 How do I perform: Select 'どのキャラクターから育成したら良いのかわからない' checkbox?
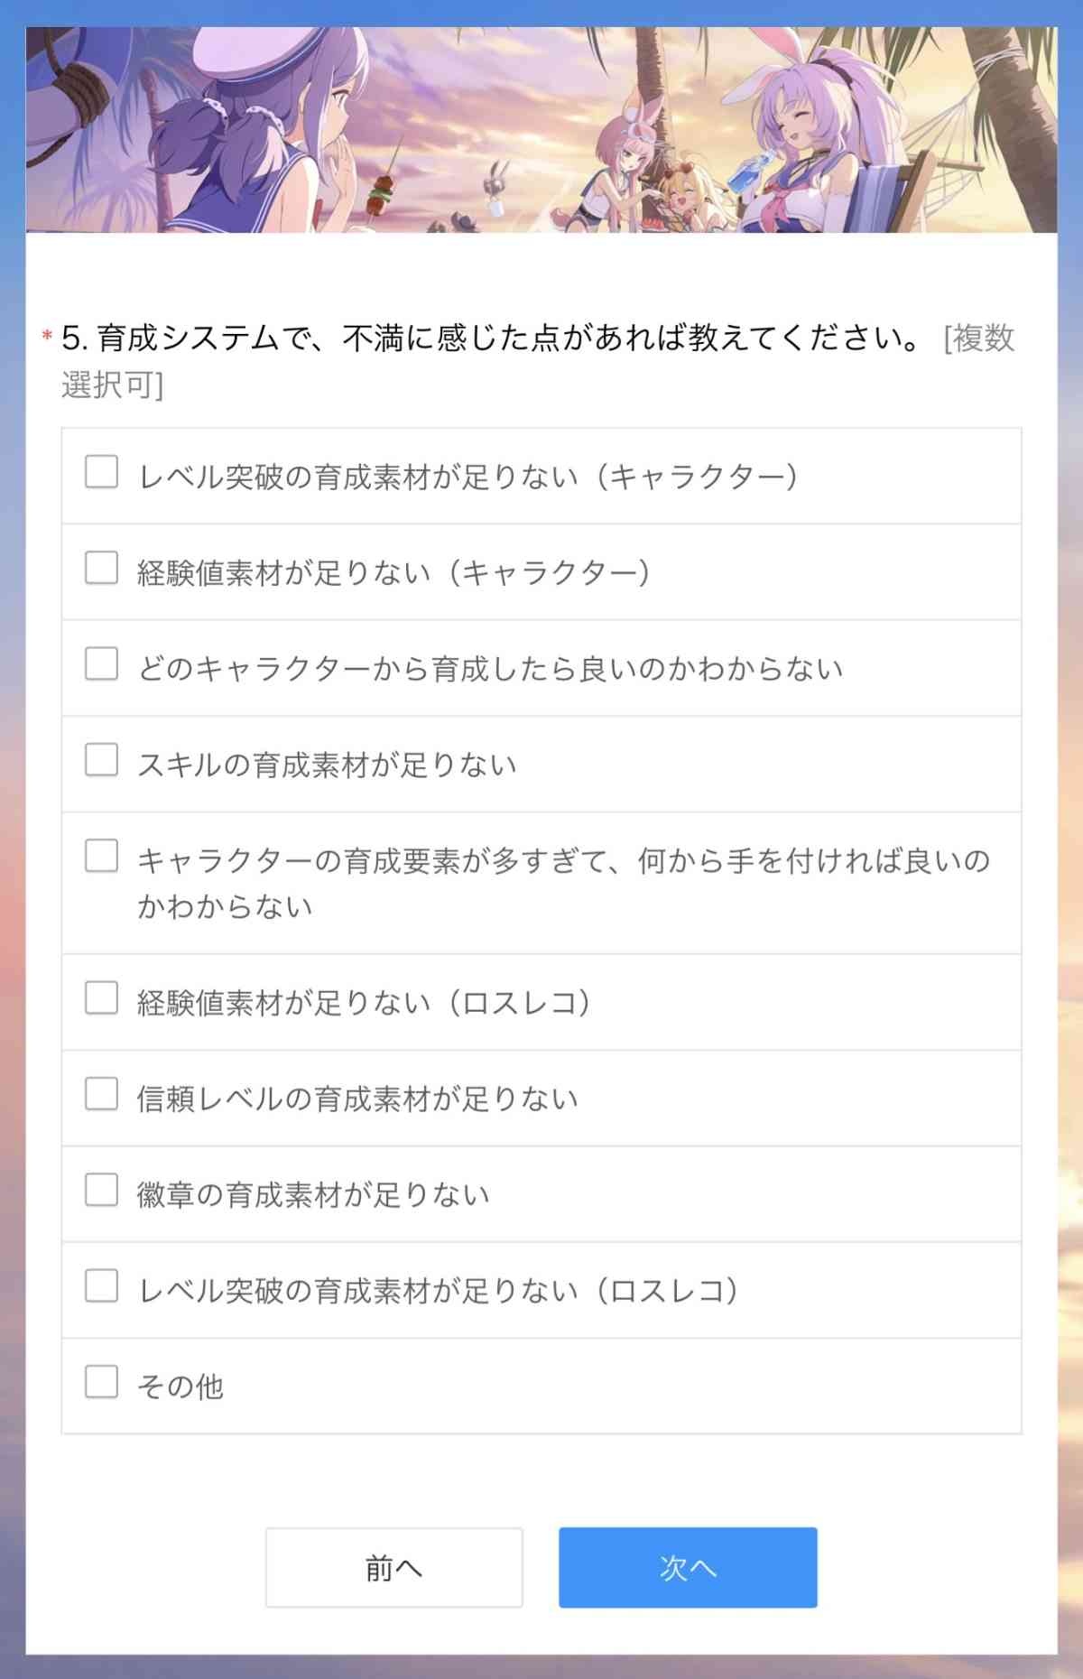click(101, 664)
